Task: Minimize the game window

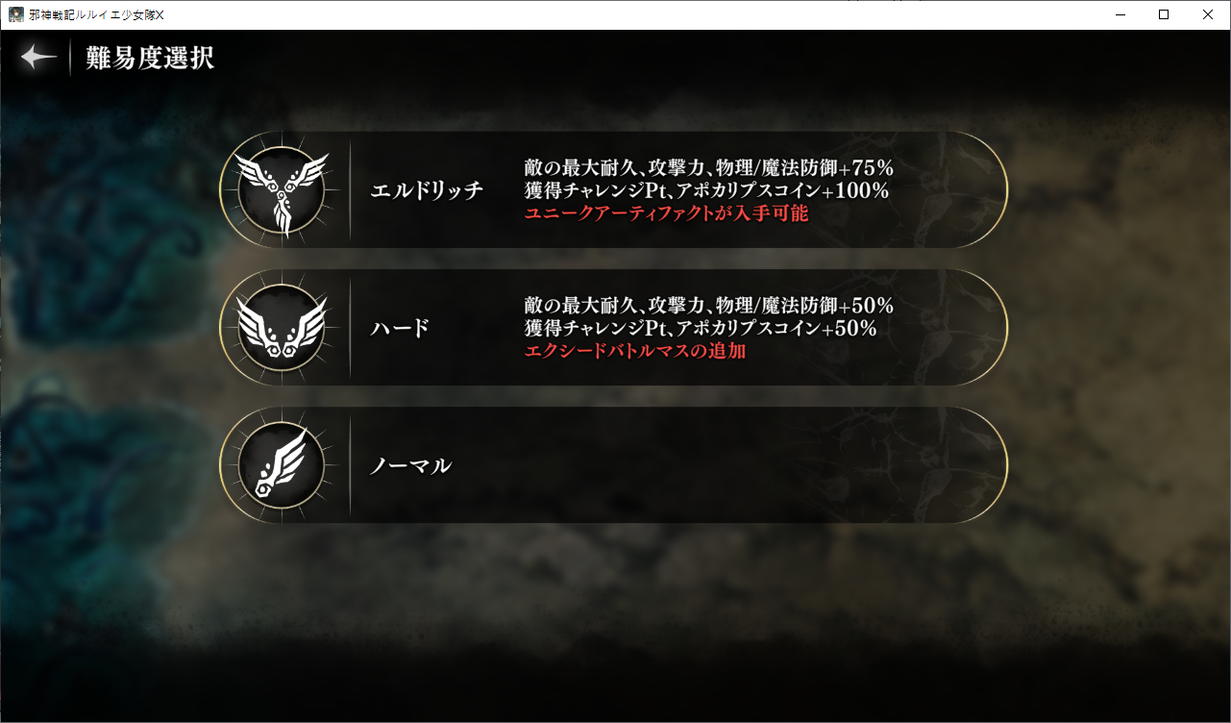Action: coord(1120,14)
